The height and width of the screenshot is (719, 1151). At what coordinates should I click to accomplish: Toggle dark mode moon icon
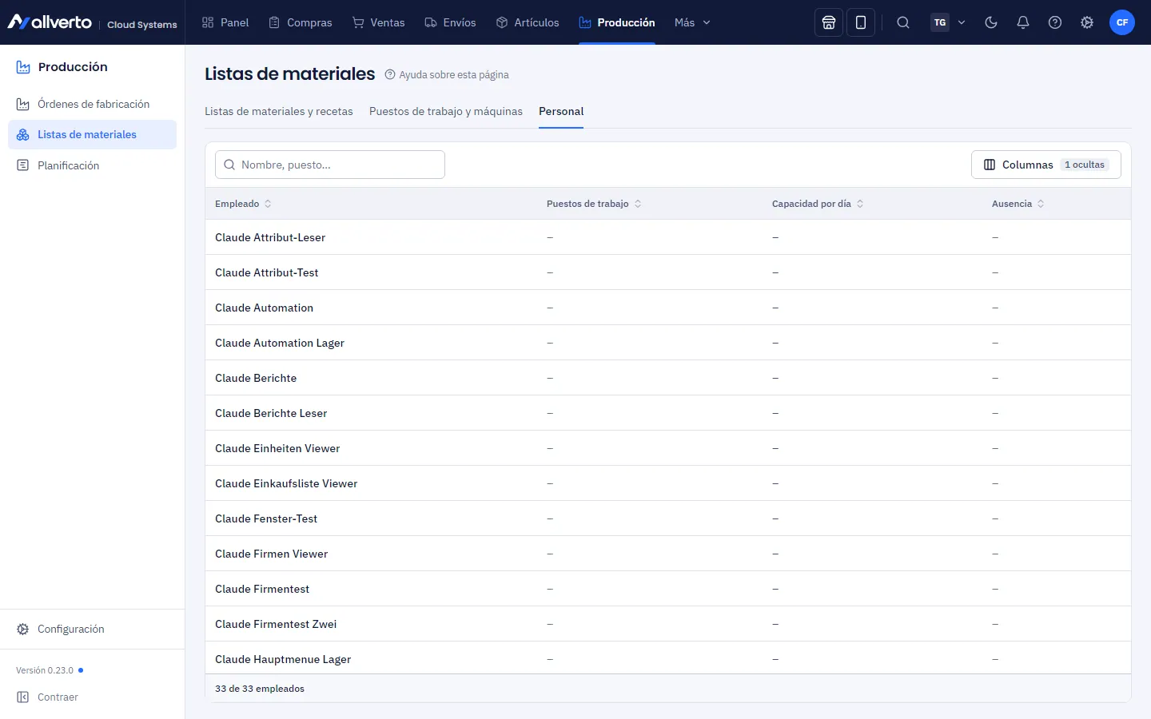click(x=991, y=22)
